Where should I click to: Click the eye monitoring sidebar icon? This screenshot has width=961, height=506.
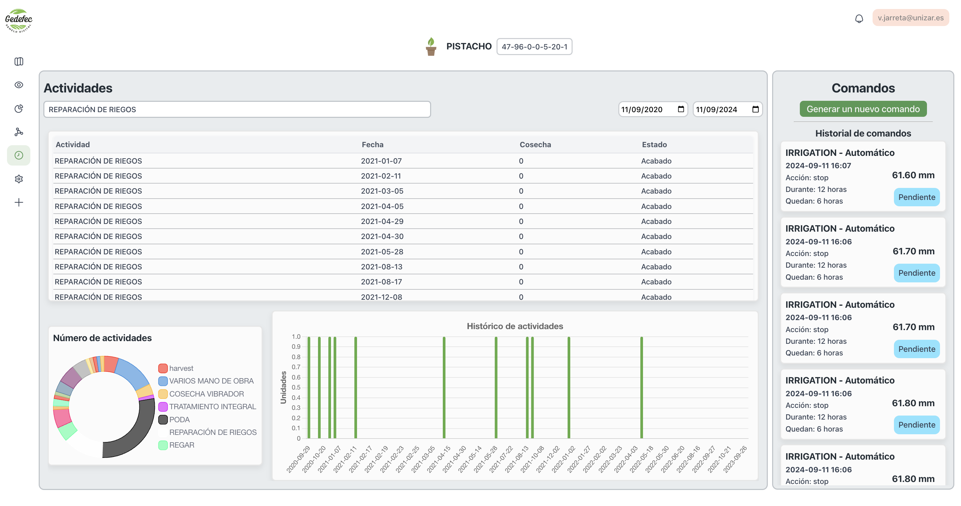coord(19,85)
